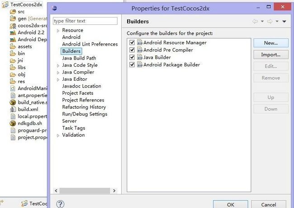Click the help question mark icon

click(x=60, y=204)
